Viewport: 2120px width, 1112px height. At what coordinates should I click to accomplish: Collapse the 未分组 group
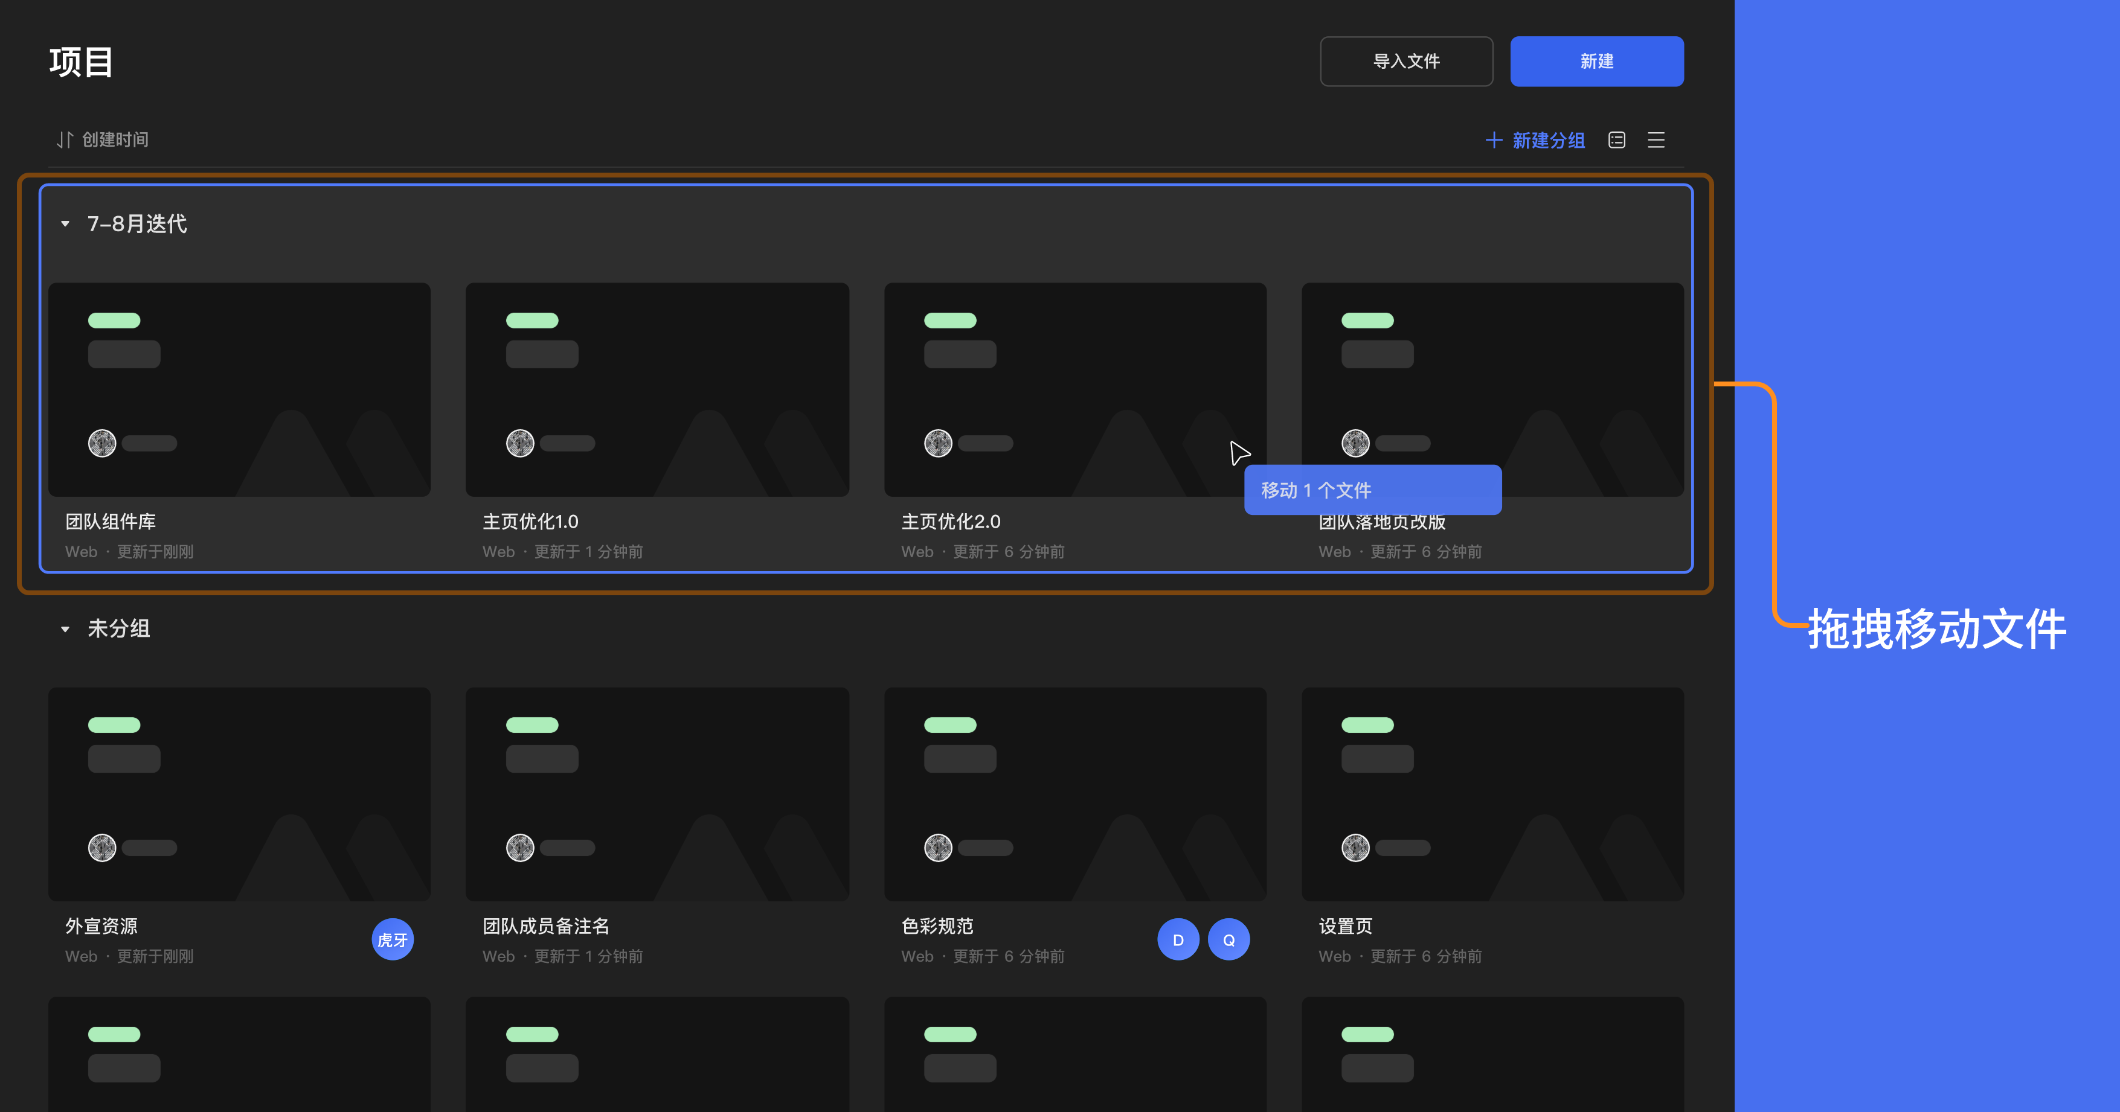65,629
